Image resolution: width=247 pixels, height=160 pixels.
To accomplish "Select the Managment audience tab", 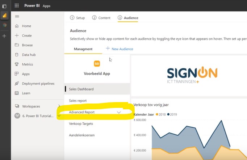I will pyautogui.click(x=83, y=49).
